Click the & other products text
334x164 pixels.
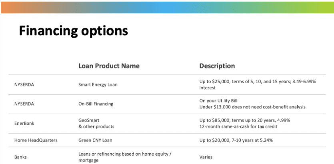point(96,126)
